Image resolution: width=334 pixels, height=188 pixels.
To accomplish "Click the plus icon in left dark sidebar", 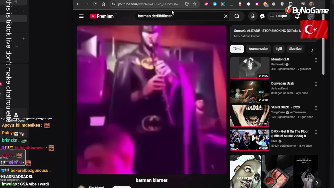I will (x=23, y=39).
